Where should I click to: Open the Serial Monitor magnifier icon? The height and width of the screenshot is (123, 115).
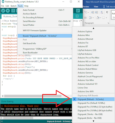(x=78, y=11)
